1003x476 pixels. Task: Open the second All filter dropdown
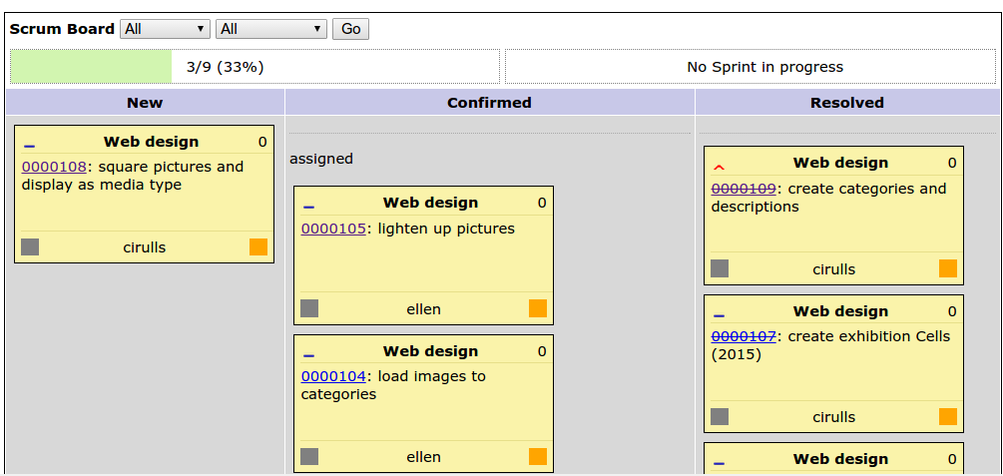point(271,29)
